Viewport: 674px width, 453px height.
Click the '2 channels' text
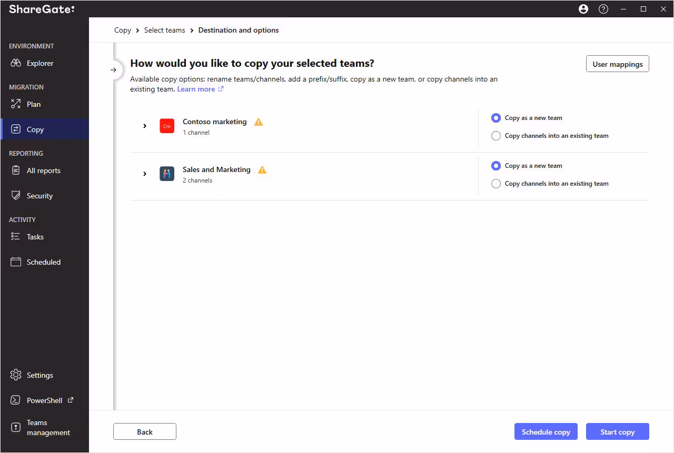pos(197,180)
